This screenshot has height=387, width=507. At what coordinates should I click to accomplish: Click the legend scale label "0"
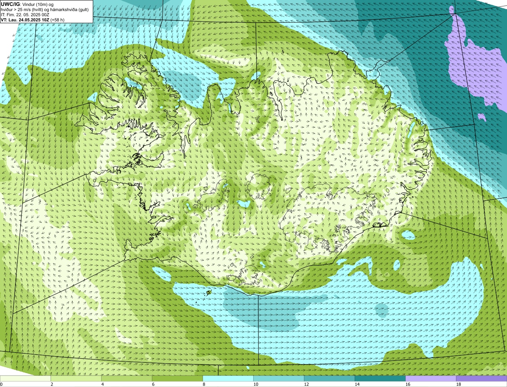click(1, 384)
